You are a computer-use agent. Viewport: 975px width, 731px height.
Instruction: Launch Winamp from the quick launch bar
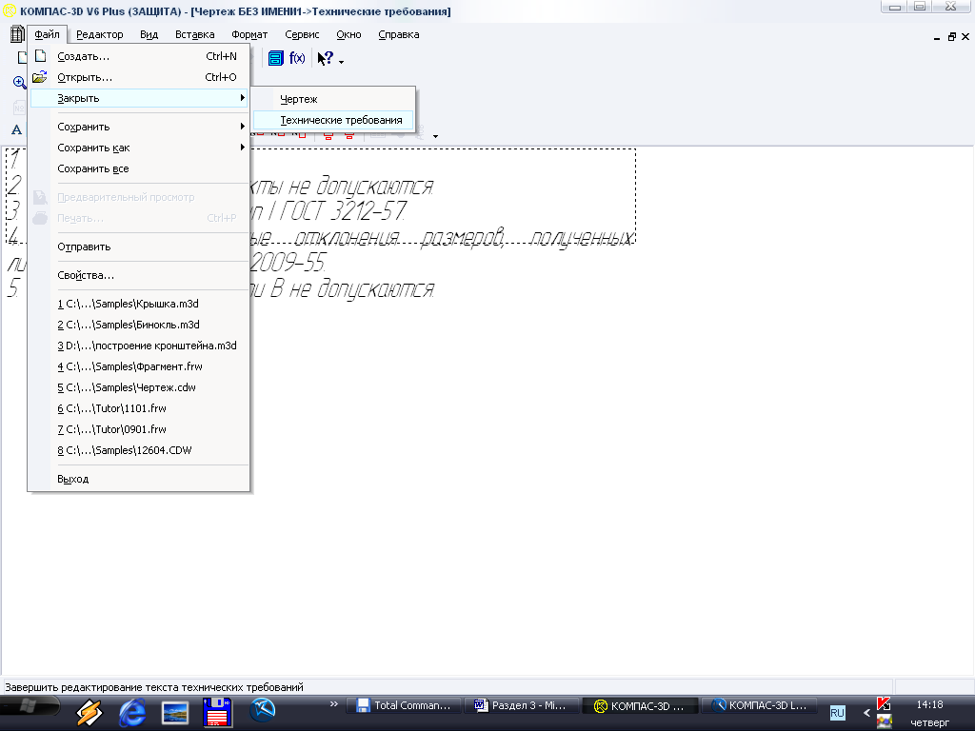tap(89, 712)
